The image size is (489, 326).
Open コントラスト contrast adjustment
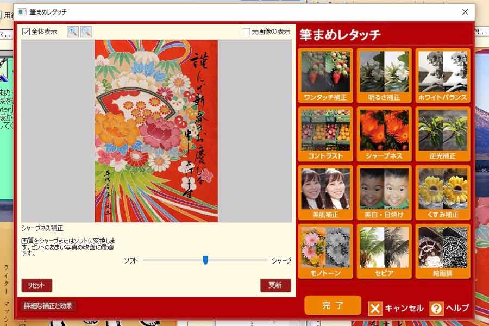(x=325, y=134)
